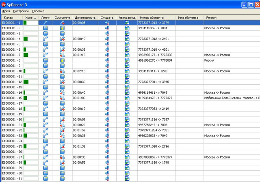Click the line status icon for channel E1000001 - 4
This screenshot has width=260, height=182.
click(x=45, y=39)
